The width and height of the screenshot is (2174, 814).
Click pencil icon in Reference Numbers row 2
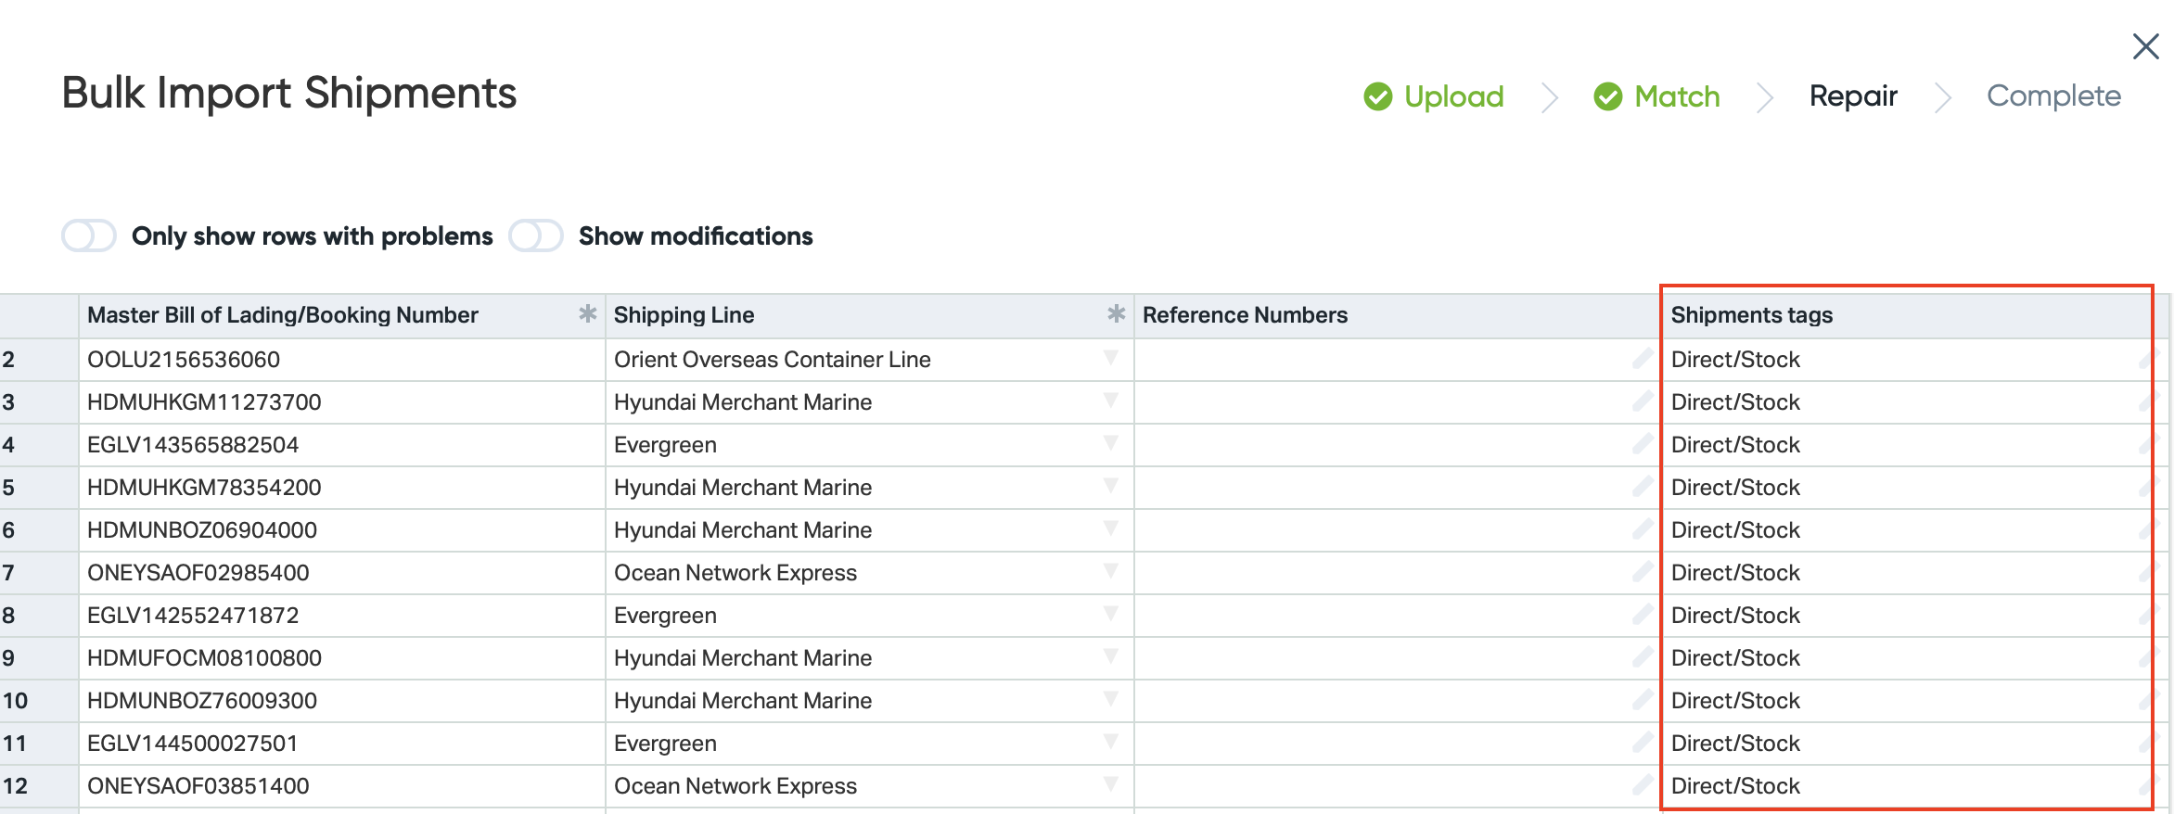point(1643,359)
